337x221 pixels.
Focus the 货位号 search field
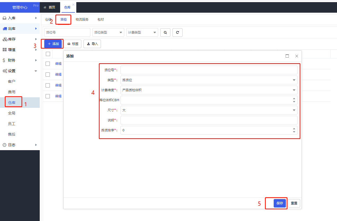pyautogui.click(x=67, y=33)
